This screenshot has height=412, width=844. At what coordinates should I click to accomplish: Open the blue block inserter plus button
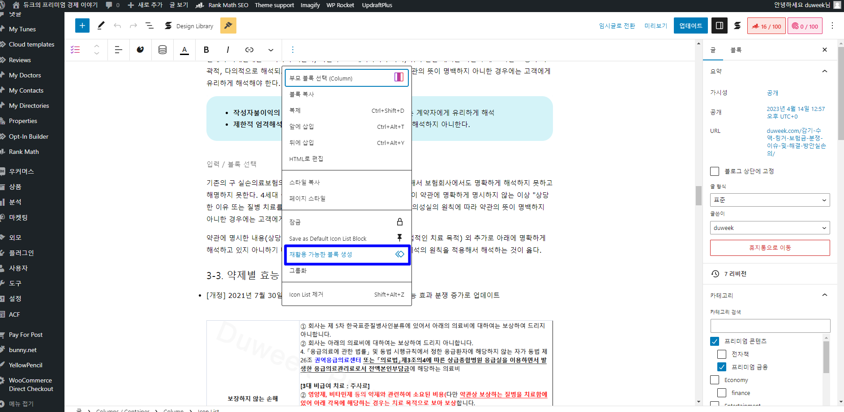82,25
